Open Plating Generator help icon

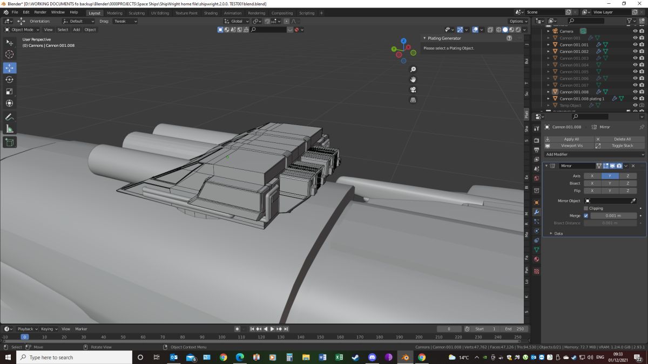tap(509, 38)
